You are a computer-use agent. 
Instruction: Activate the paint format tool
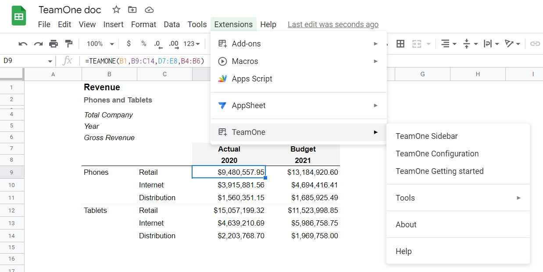(68, 44)
